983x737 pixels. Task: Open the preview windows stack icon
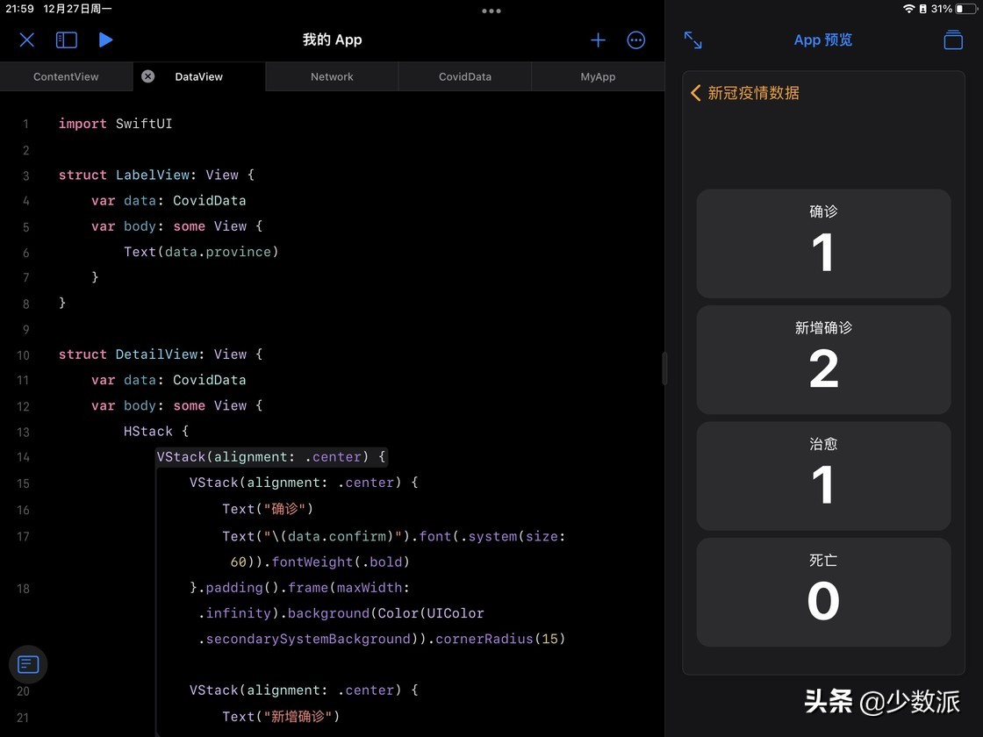tap(953, 39)
